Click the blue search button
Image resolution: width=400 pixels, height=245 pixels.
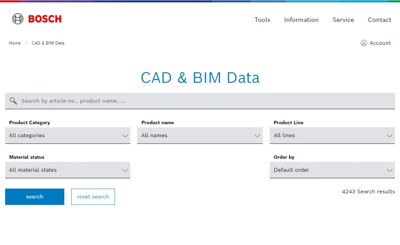[34, 197]
